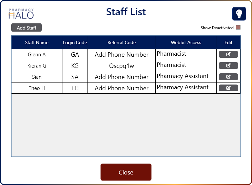Open the lightbulb hints icon
This screenshot has width=252, height=185.
pos(239,14)
